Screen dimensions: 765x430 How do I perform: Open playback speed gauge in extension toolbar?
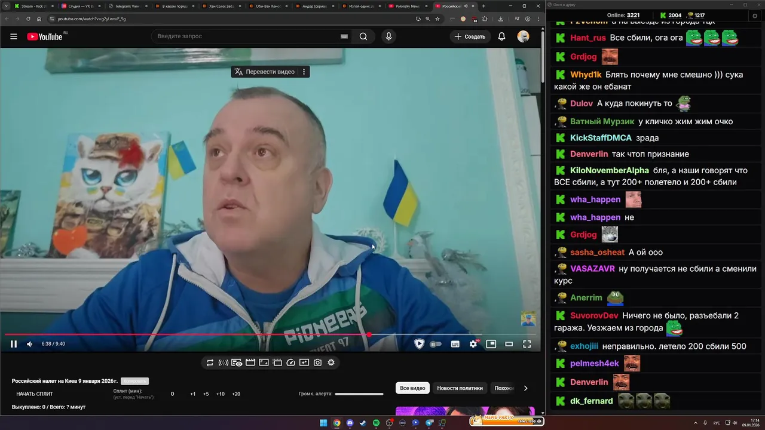[290, 363]
